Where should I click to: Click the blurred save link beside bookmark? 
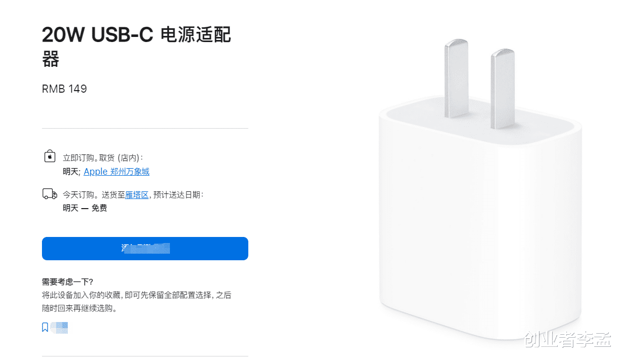click(x=59, y=328)
